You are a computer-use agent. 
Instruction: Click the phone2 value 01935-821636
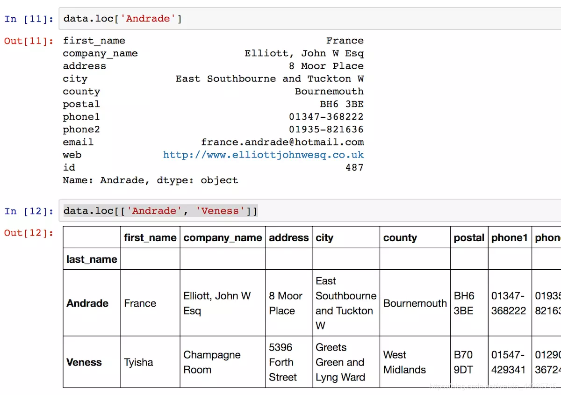326,129
